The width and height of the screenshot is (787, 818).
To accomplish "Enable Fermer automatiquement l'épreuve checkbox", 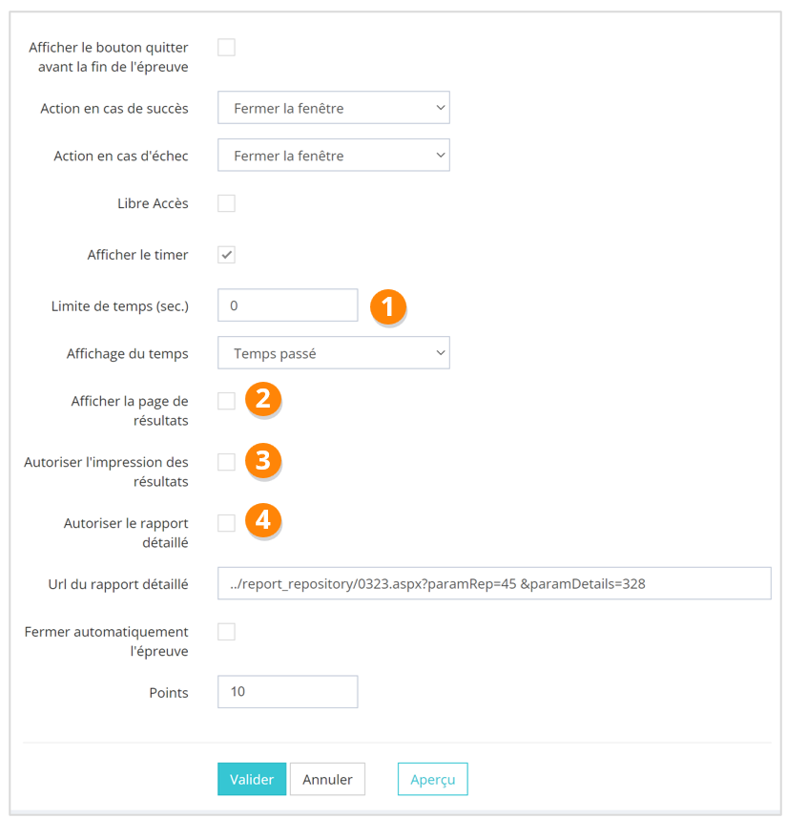I will click(226, 631).
